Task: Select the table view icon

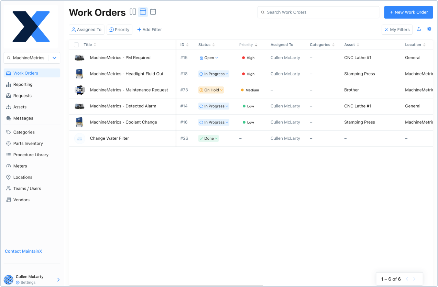Action: (143, 12)
